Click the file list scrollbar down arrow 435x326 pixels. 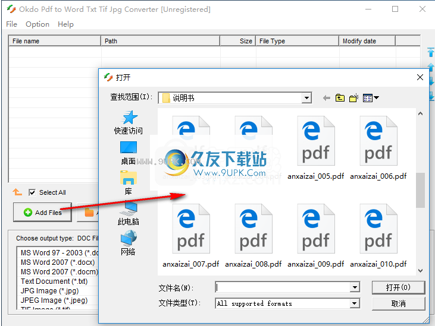[420, 271]
